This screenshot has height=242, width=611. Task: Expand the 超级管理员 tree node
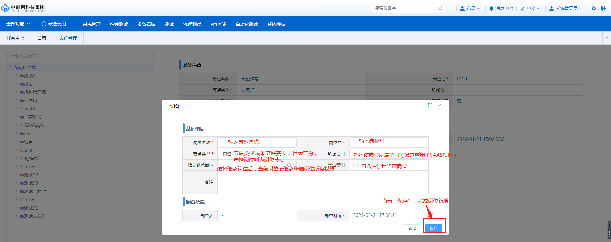[x=17, y=92]
